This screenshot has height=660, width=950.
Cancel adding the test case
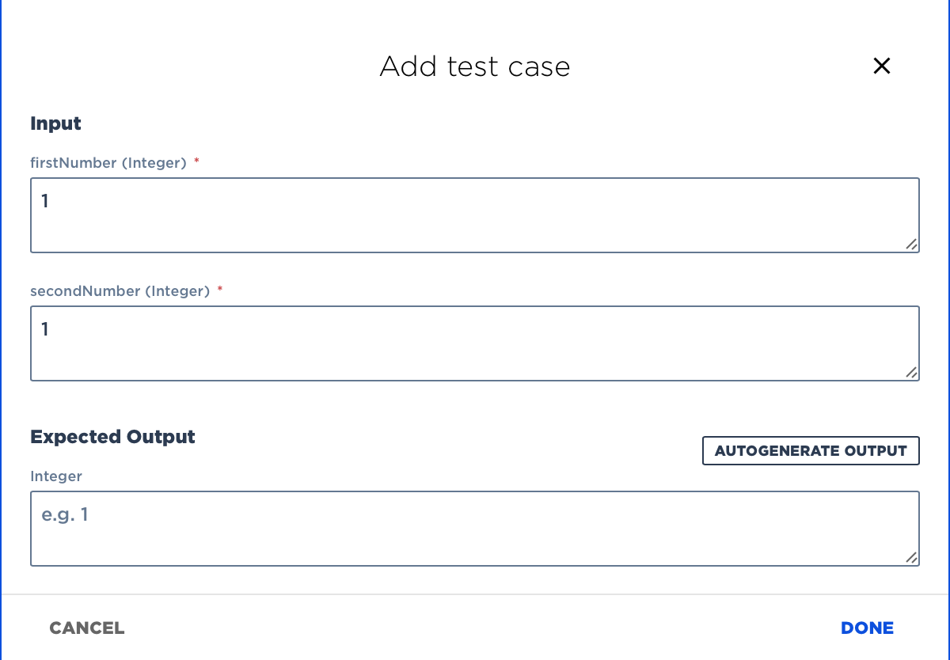[87, 628]
